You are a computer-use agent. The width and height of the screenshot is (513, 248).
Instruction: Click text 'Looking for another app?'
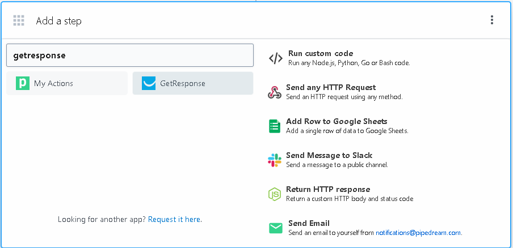(102, 219)
